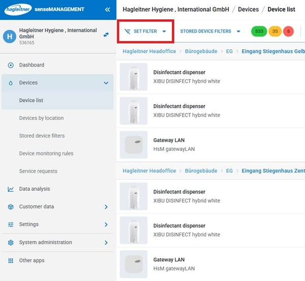Image resolution: width=305 pixels, height=281 pixels.
Task: Click the Settings sliders icon
Action: [11, 225]
